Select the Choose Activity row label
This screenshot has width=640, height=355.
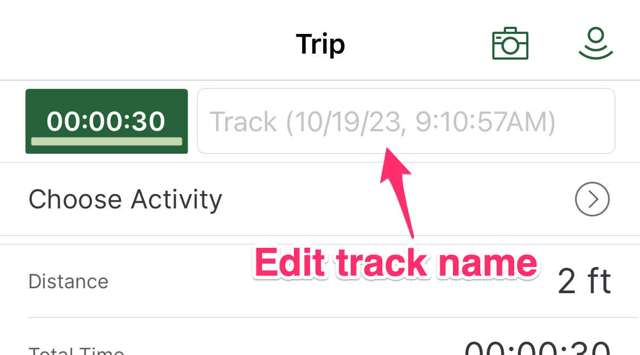(x=125, y=200)
